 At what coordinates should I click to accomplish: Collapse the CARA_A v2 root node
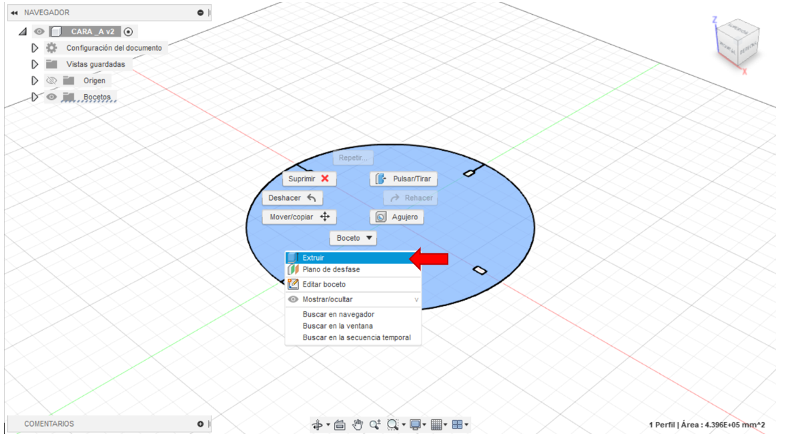(x=23, y=31)
